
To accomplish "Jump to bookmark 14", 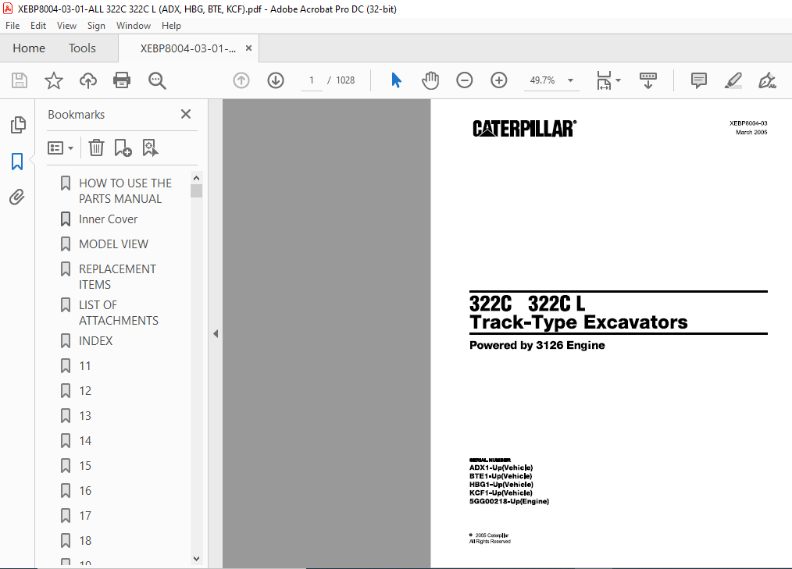I will [85, 441].
